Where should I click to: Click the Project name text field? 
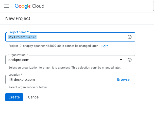[66, 37]
